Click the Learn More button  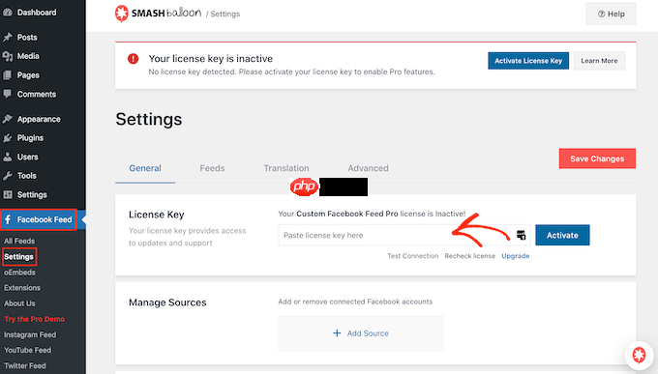tap(599, 61)
